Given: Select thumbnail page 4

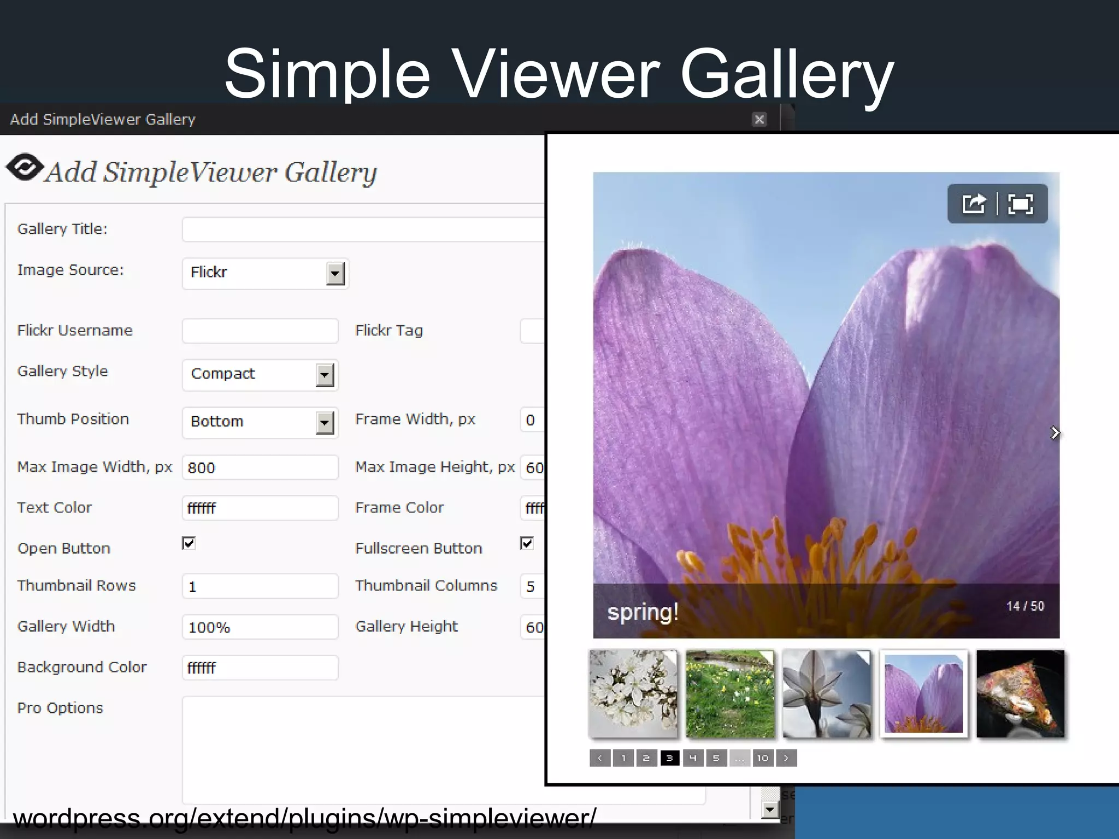Looking at the screenshot, I should tap(693, 758).
